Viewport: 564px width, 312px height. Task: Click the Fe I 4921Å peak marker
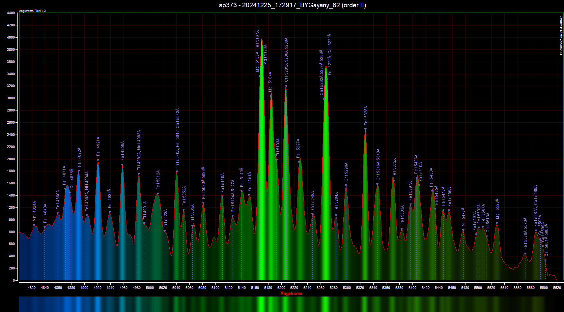click(98, 161)
